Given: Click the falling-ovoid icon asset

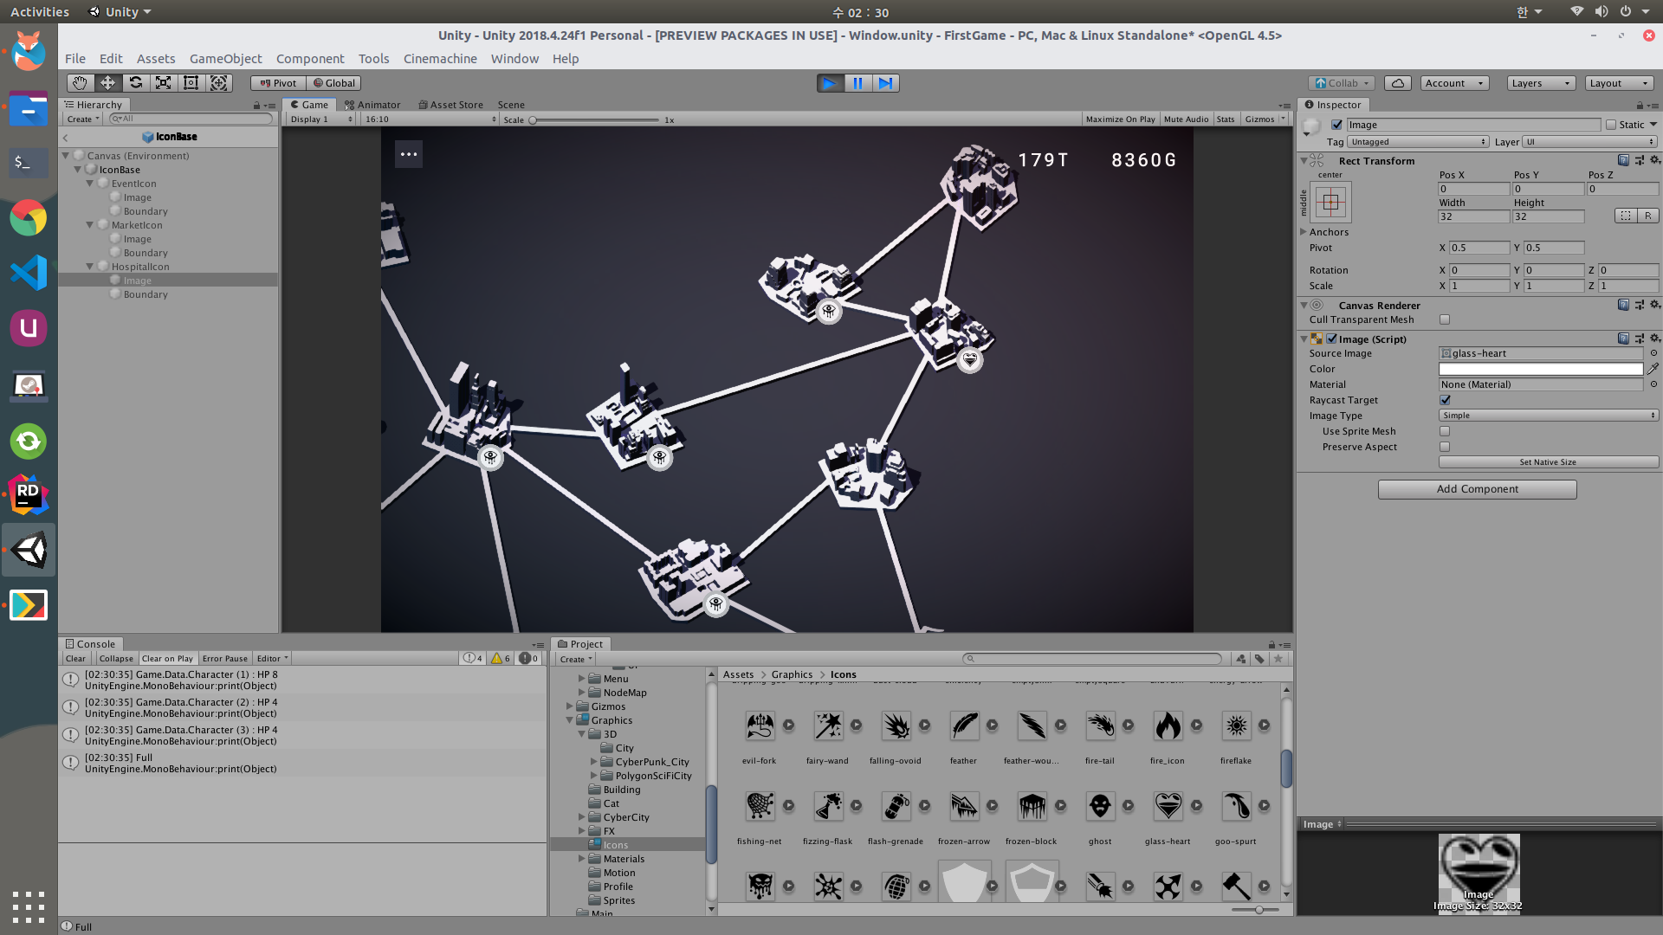Looking at the screenshot, I should tap(896, 725).
